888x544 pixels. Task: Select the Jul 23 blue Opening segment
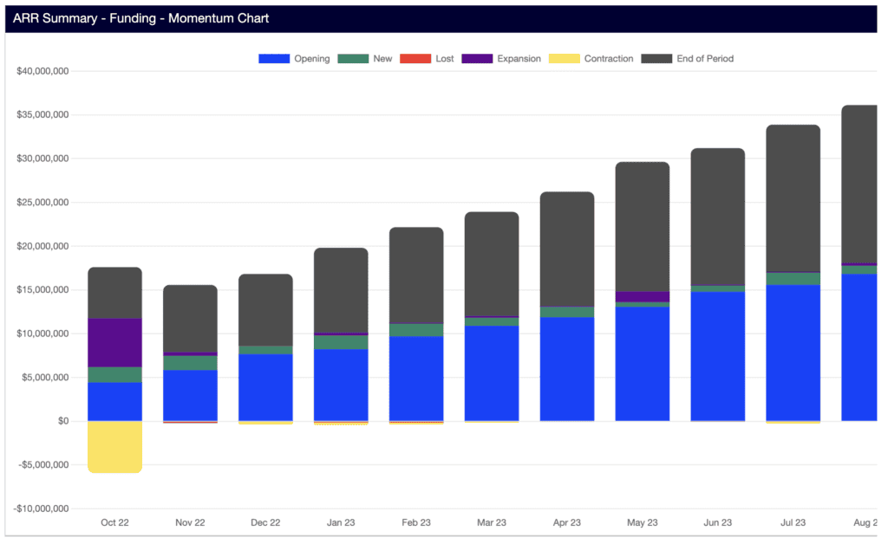(x=793, y=353)
